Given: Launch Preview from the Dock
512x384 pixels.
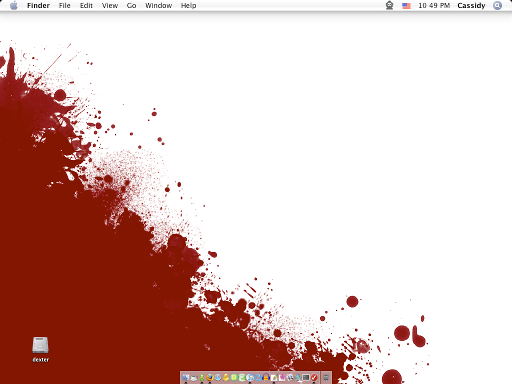Looking at the screenshot, I should (x=290, y=377).
